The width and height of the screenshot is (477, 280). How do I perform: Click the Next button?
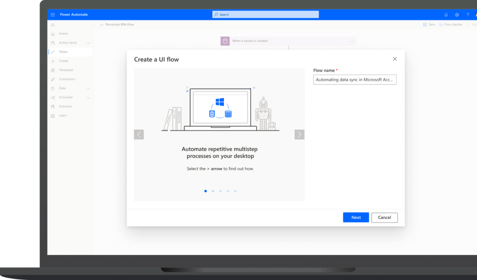pyautogui.click(x=356, y=217)
